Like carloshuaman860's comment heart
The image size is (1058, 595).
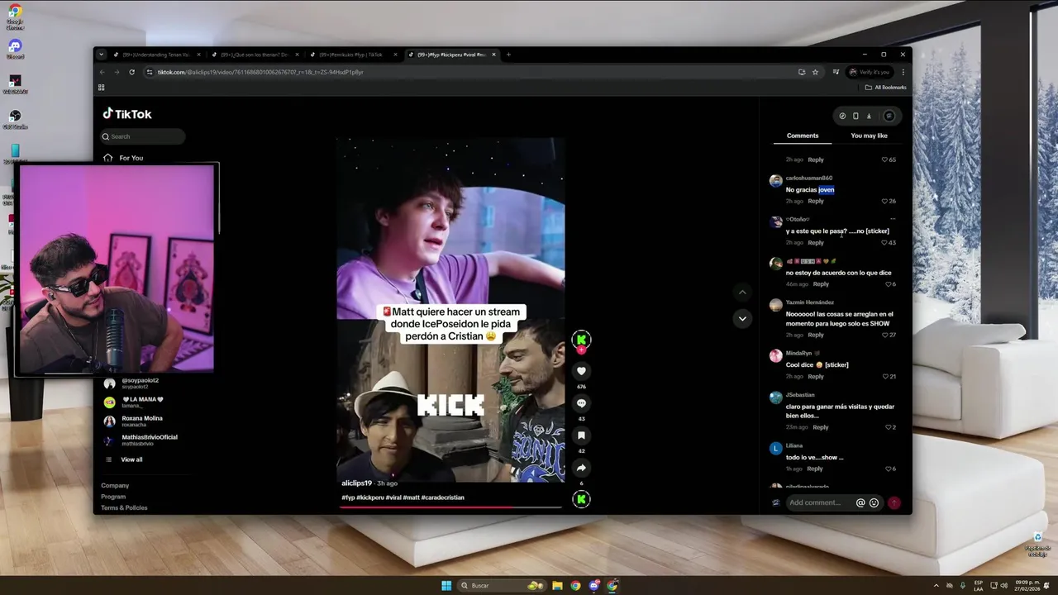click(884, 201)
